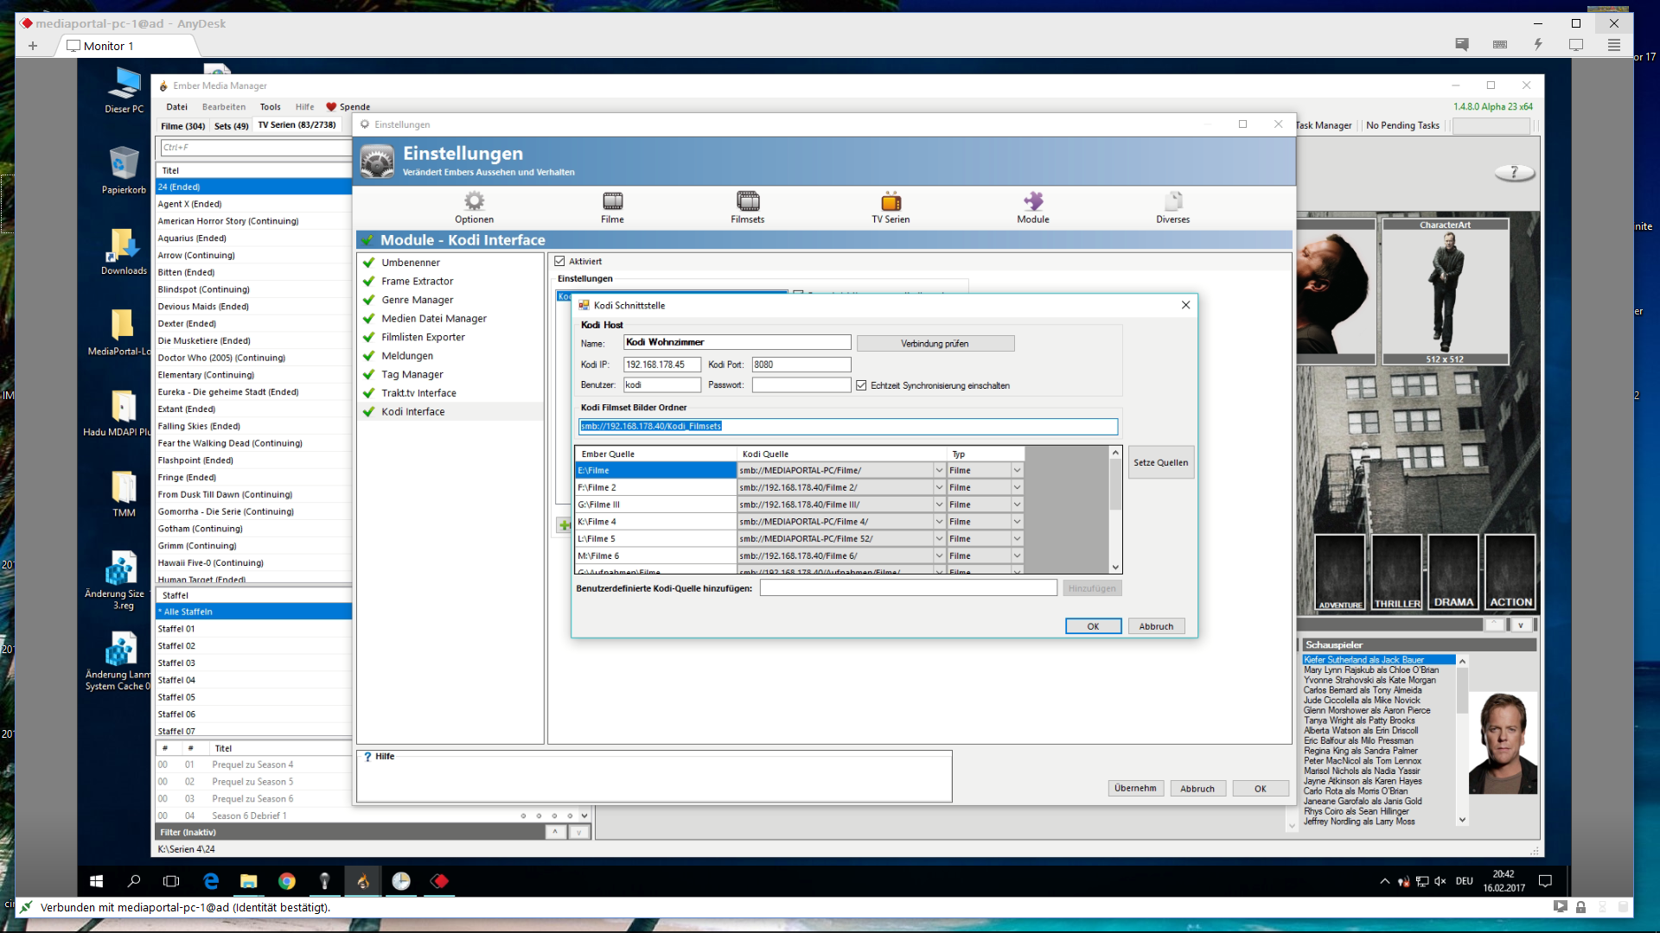1660x933 pixels.
Task: Click Verbindung prüfen button
Action: click(x=935, y=344)
